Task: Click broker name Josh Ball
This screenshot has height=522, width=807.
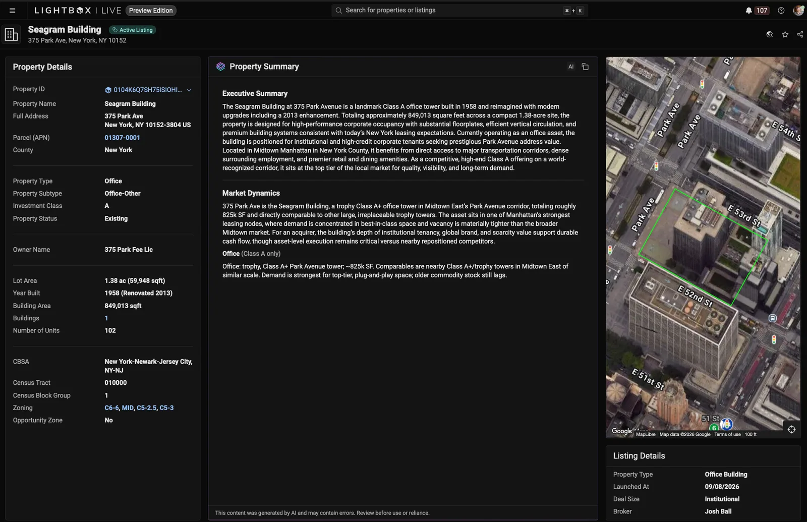Action: (718, 511)
